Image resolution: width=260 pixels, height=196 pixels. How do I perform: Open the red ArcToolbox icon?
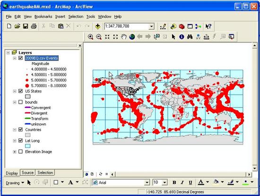[x=182, y=26]
